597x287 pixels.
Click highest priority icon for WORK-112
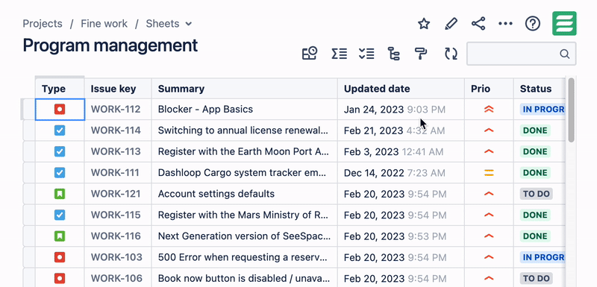click(489, 110)
